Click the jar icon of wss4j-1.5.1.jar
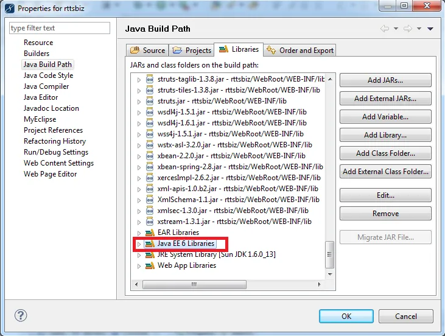Image resolution: width=445 pixels, height=336 pixels. click(x=150, y=134)
